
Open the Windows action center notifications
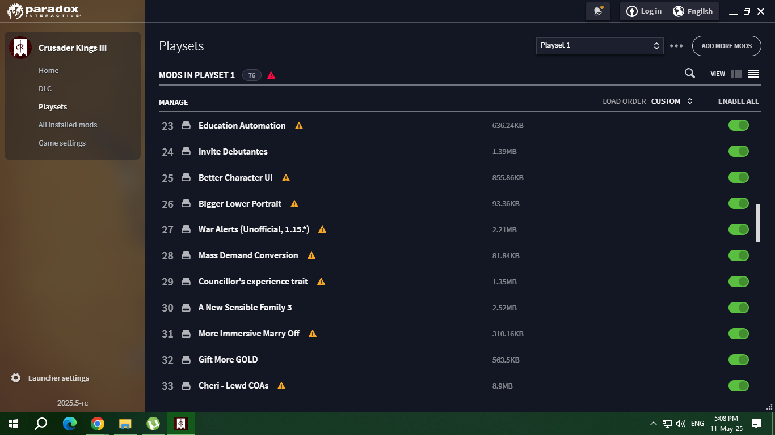pos(756,424)
